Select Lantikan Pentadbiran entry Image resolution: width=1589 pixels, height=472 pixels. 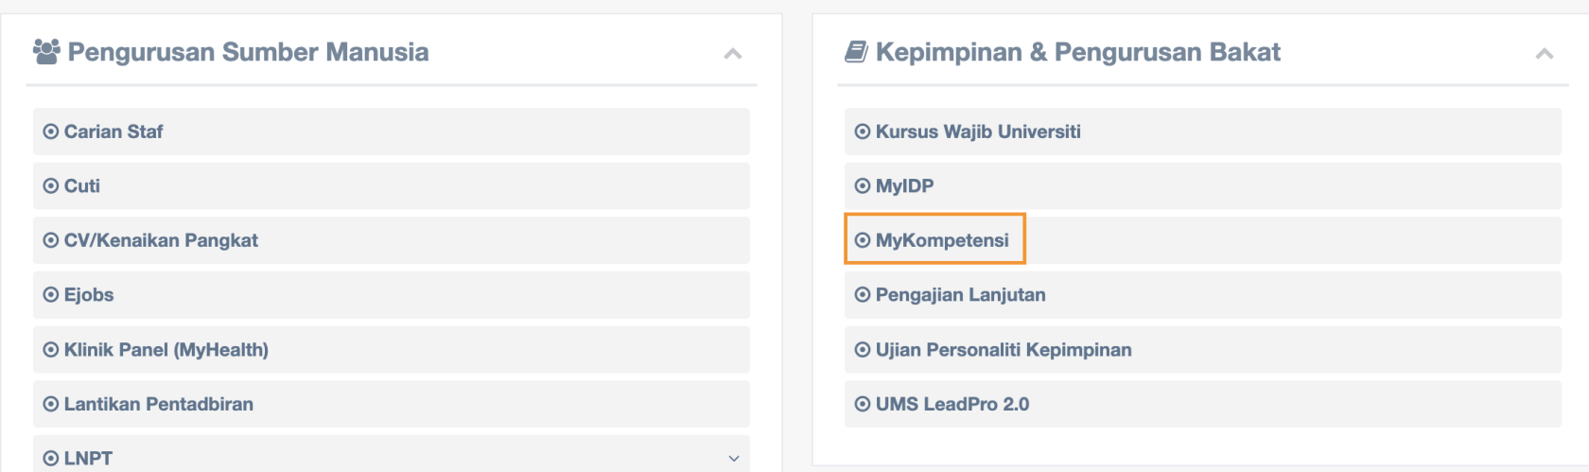click(x=392, y=404)
